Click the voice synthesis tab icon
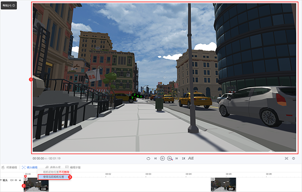 coord(47,167)
